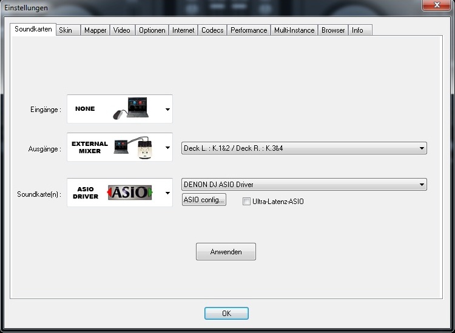Click the ASIO logo icon

coord(130,193)
